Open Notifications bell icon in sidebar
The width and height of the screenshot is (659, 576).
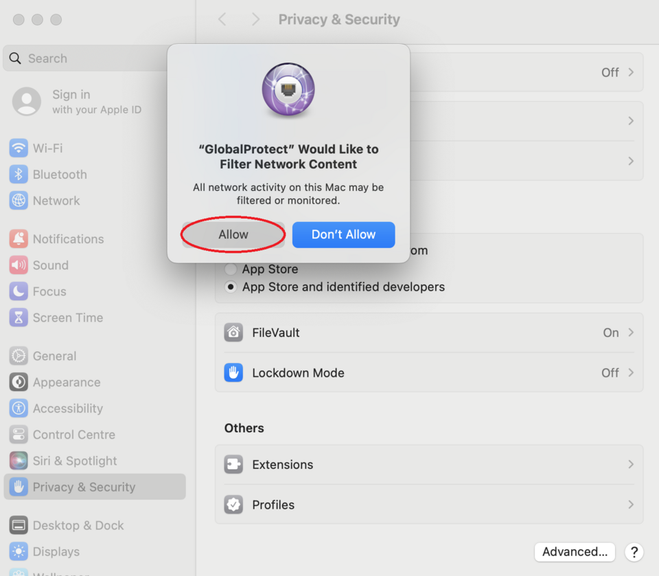(19, 239)
